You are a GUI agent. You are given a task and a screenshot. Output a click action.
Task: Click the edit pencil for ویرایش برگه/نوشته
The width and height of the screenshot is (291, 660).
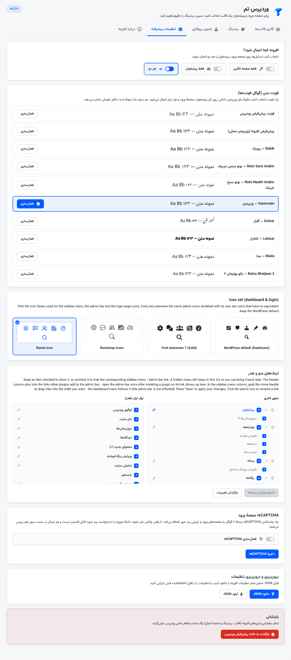pyautogui.click(x=19, y=456)
